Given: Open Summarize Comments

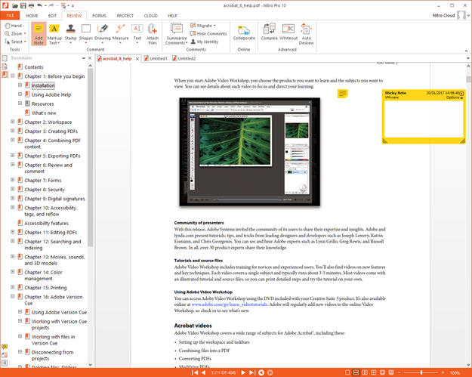Looking at the screenshot, I should click(x=177, y=34).
